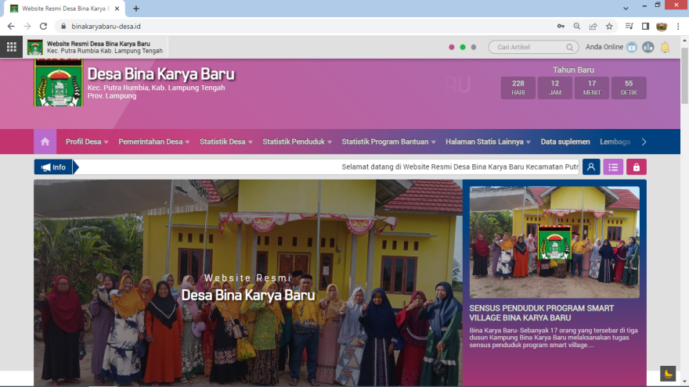This screenshot has height=387, width=689.
Task: Open the apps grid menu icon
Action: pos(11,47)
